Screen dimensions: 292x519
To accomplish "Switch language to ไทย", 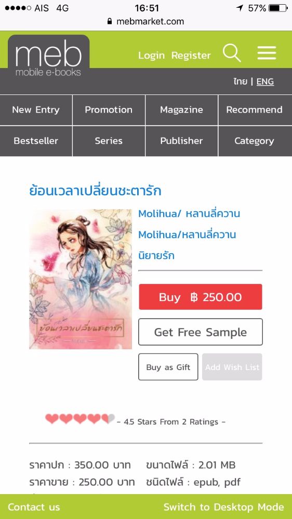I will point(240,81).
